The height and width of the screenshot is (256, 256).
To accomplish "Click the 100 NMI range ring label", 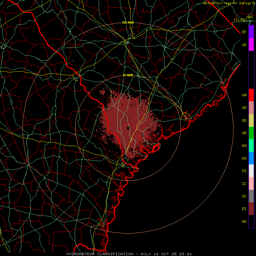I will pyautogui.click(x=128, y=22).
